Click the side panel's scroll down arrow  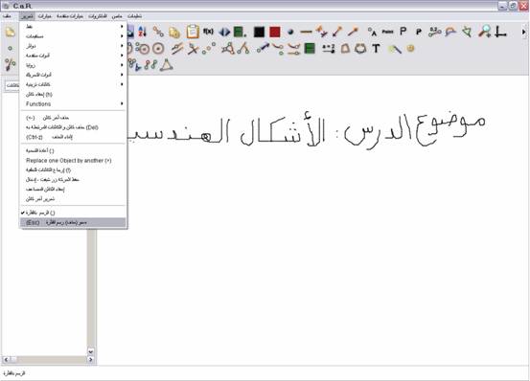pyautogui.click(x=91, y=351)
